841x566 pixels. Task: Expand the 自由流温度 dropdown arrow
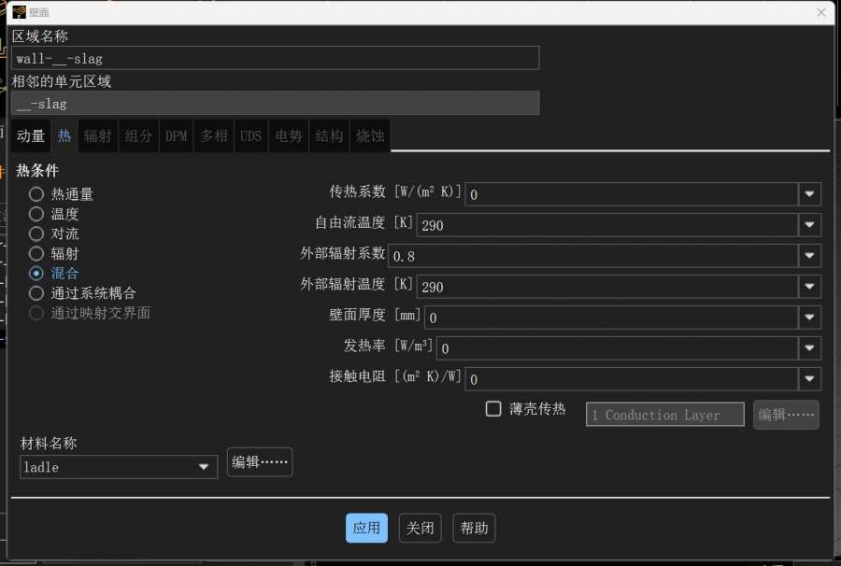click(x=809, y=224)
